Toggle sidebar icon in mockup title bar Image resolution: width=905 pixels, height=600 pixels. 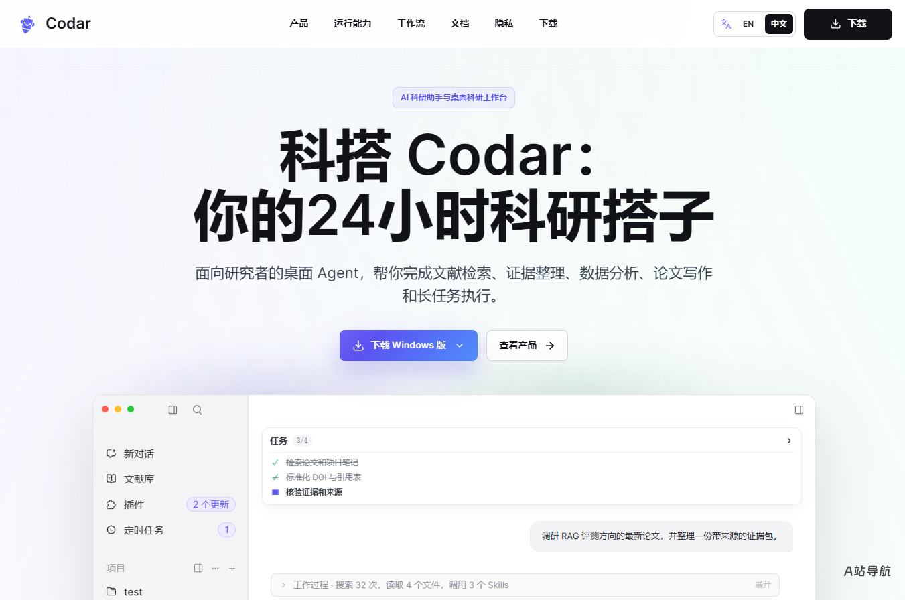coord(173,410)
